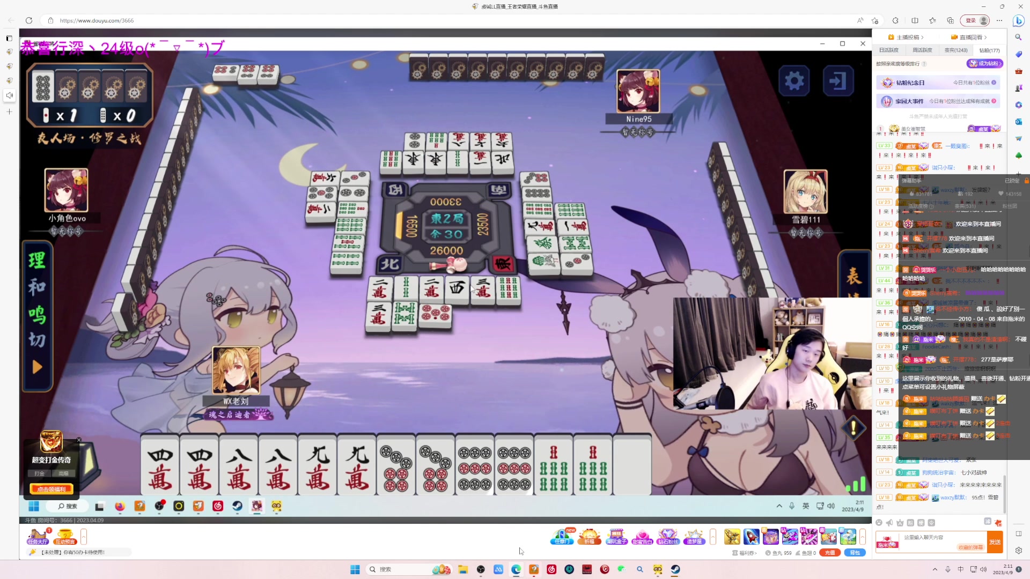The height and width of the screenshot is (579, 1030).
Task: Select 雪碧111 player avatar
Action: tap(805, 191)
